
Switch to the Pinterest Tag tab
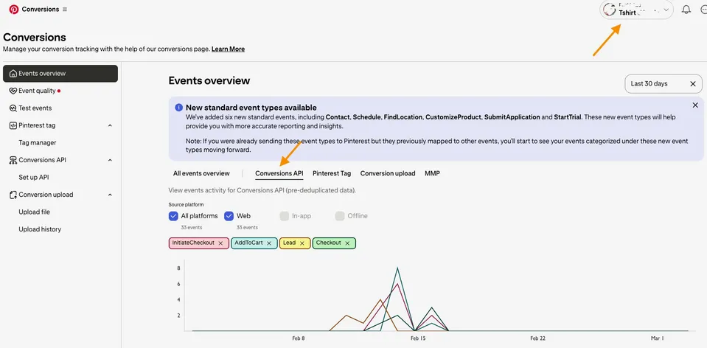tap(332, 173)
